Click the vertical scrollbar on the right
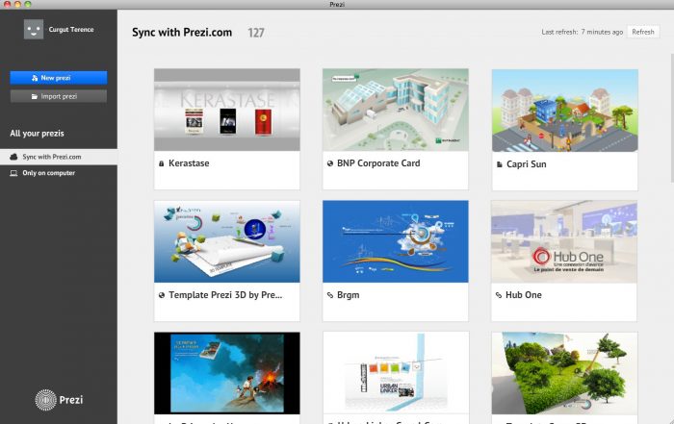The height and width of the screenshot is (424, 674). coord(672,118)
